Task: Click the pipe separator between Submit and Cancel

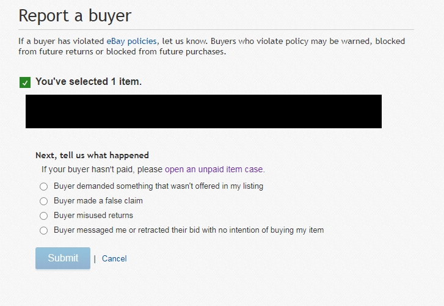Action: [x=95, y=259]
